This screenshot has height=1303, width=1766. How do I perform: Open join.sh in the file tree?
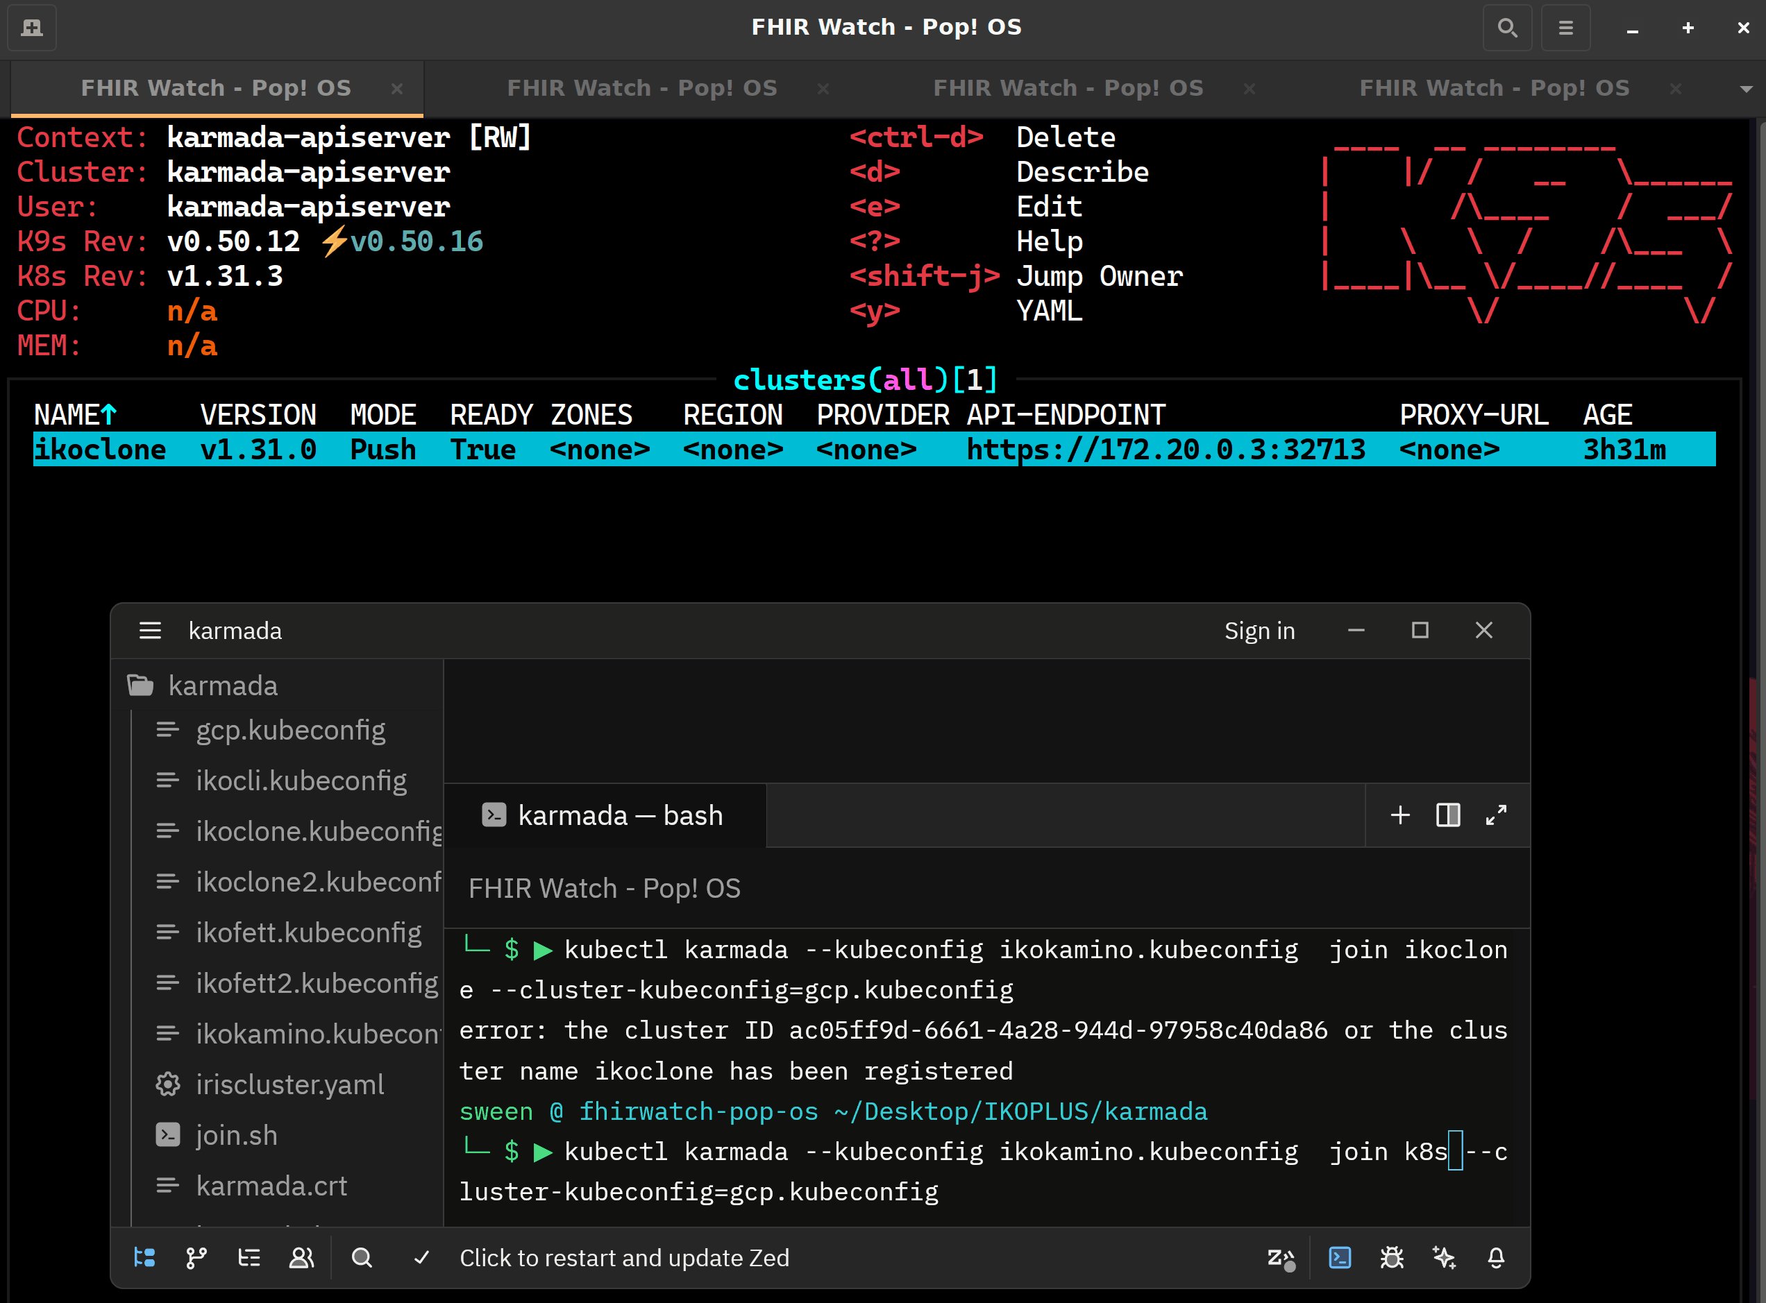tap(236, 1135)
